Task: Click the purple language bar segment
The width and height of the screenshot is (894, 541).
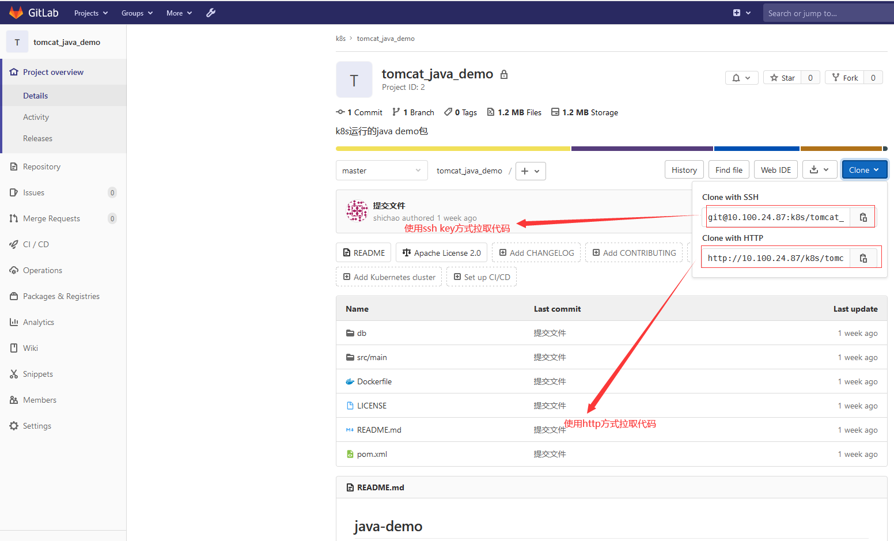Action: 642,149
